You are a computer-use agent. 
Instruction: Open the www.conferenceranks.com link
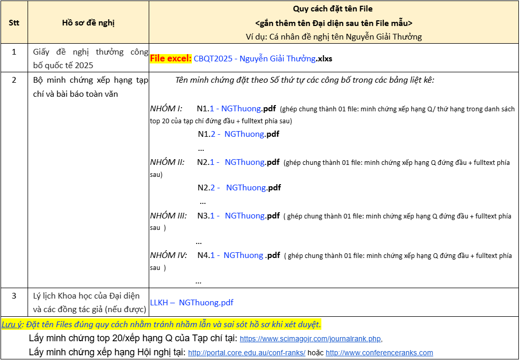click(x=379, y=353)
